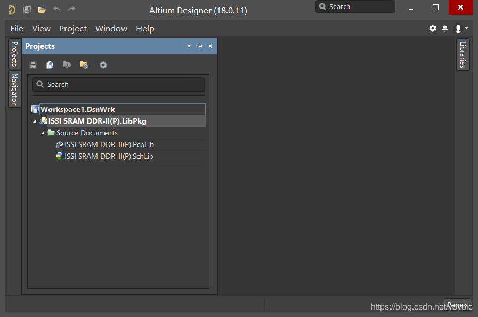Open Setup system preferences gear icon
478x317 pixels.
433,29
